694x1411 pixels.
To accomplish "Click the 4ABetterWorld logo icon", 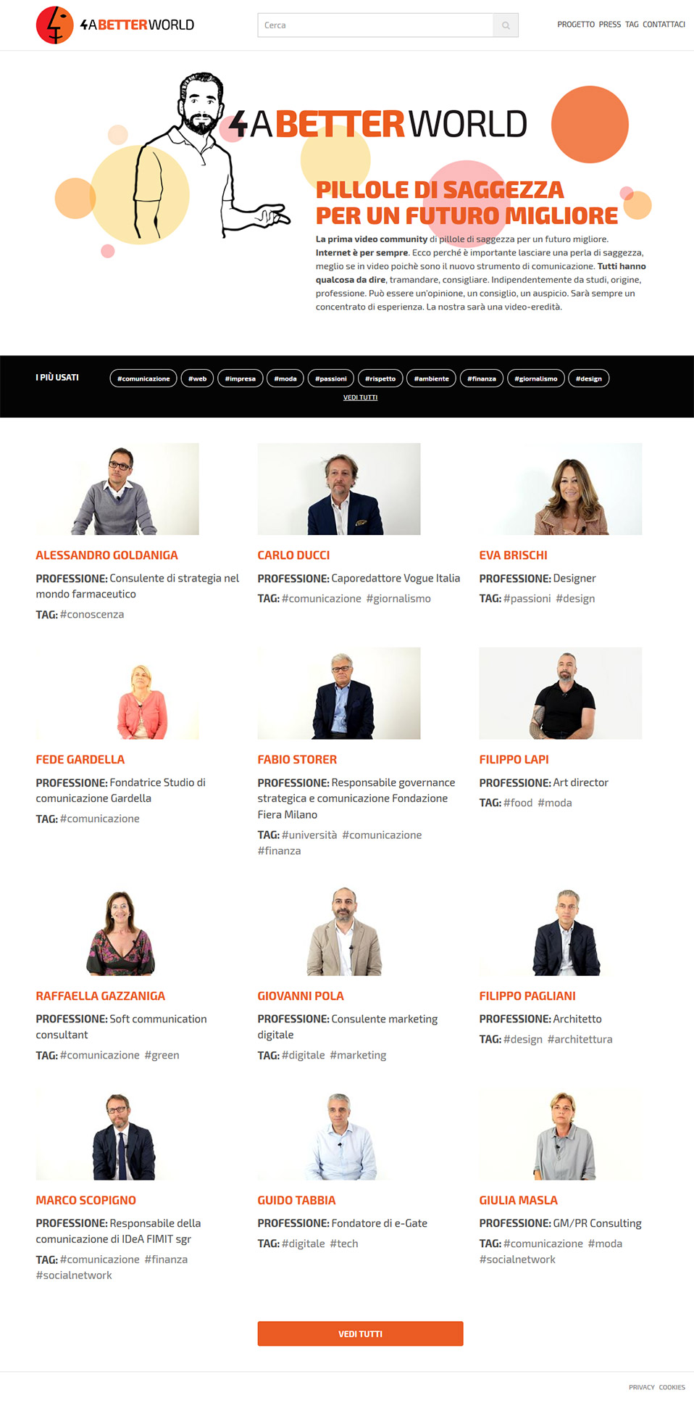I will (x=55, y=25).
